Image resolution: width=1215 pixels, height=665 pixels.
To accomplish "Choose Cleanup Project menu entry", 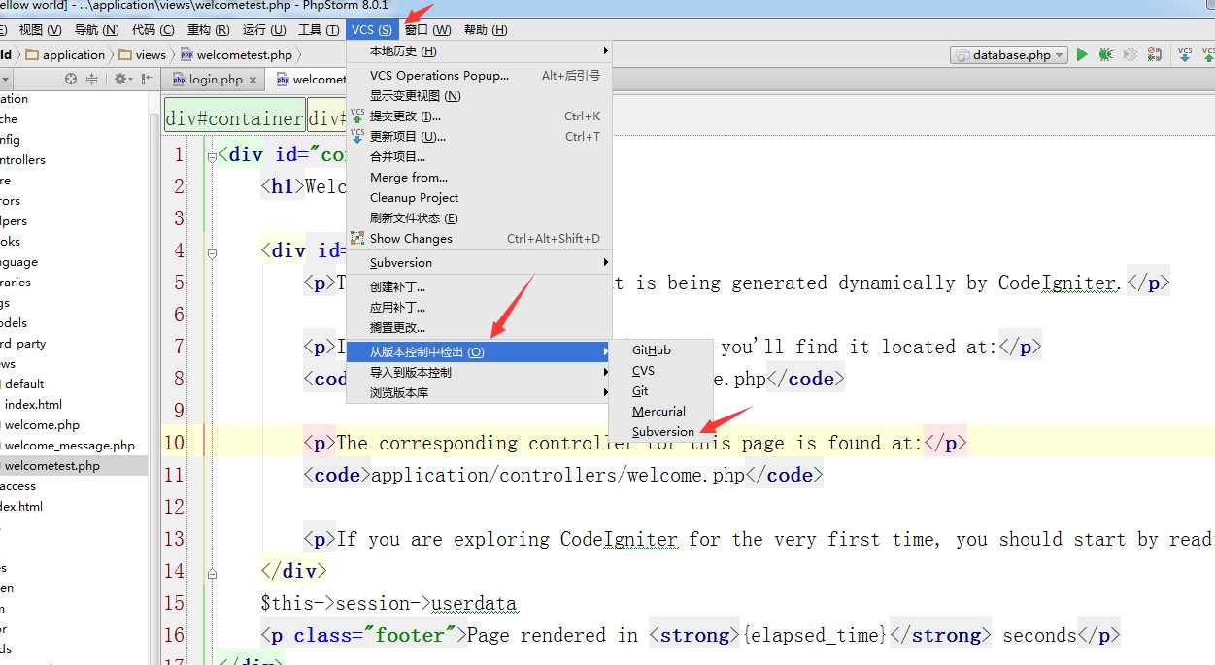I will (480, 198).
